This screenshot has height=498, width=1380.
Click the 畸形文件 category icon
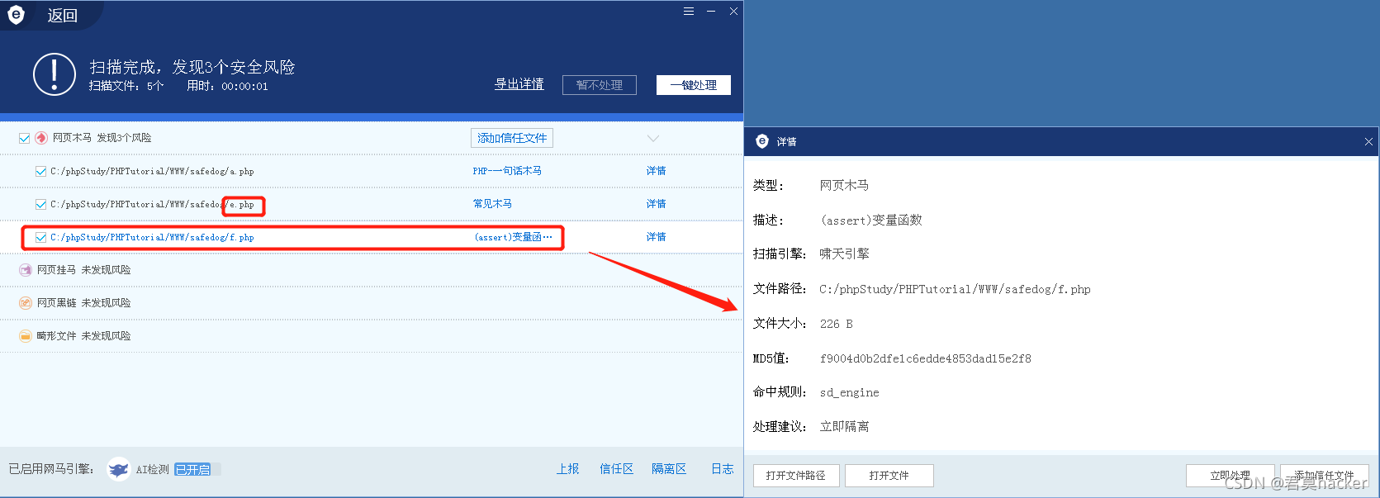(26, 336)
